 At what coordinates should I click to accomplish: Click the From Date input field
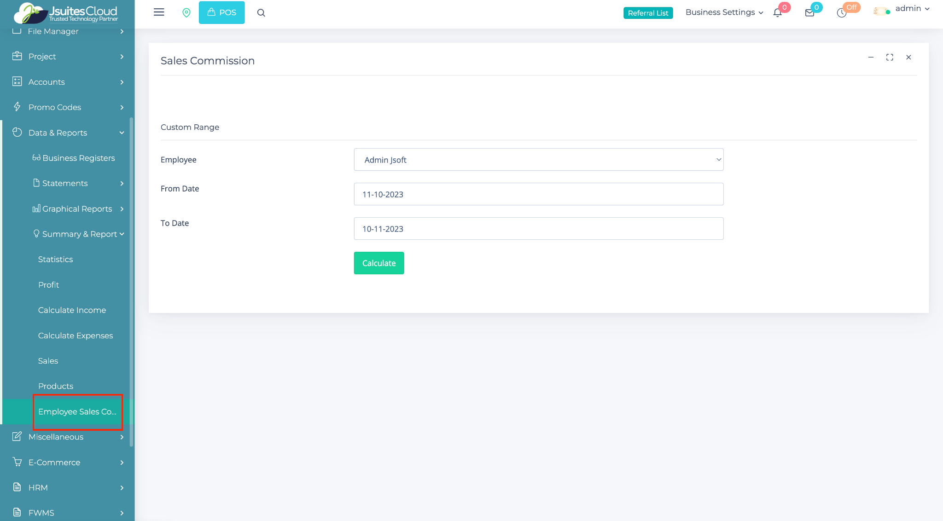point(538,194)
